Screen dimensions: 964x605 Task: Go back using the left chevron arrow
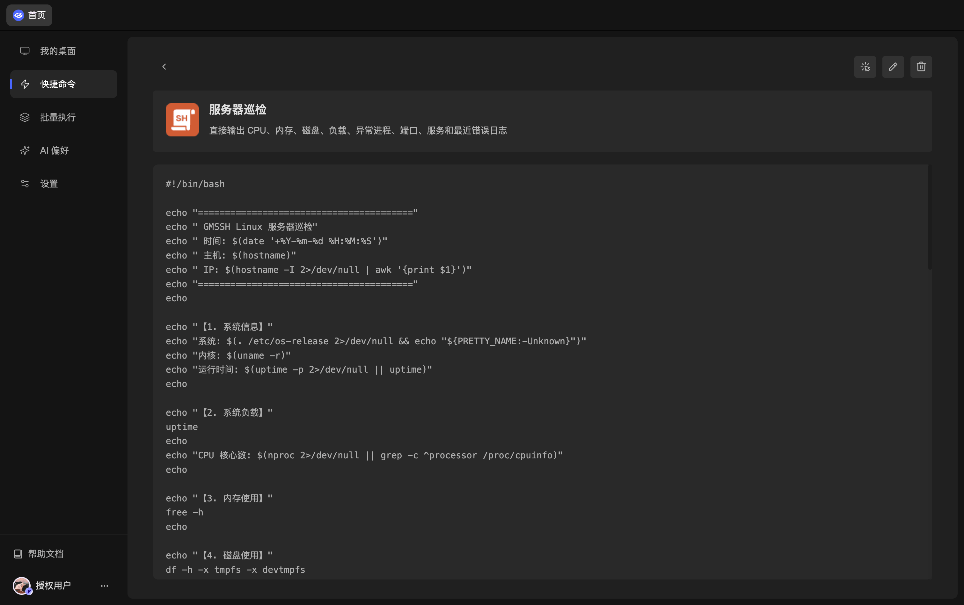(164, 67)
